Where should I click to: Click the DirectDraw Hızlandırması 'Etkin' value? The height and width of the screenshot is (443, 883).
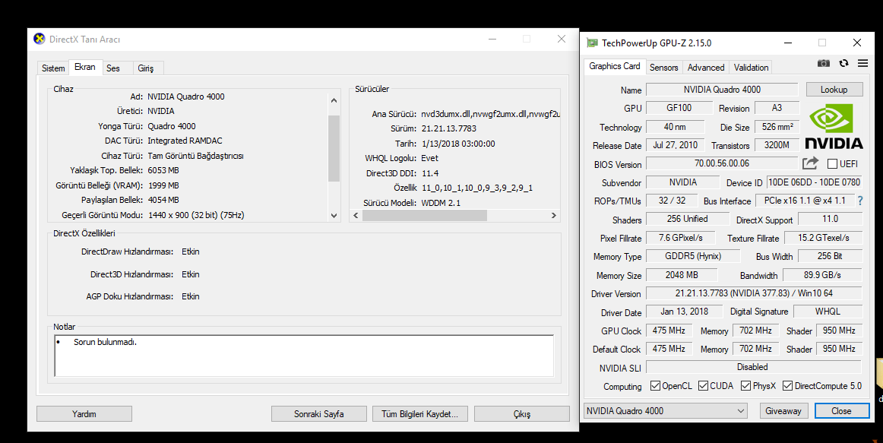[190, 252]
